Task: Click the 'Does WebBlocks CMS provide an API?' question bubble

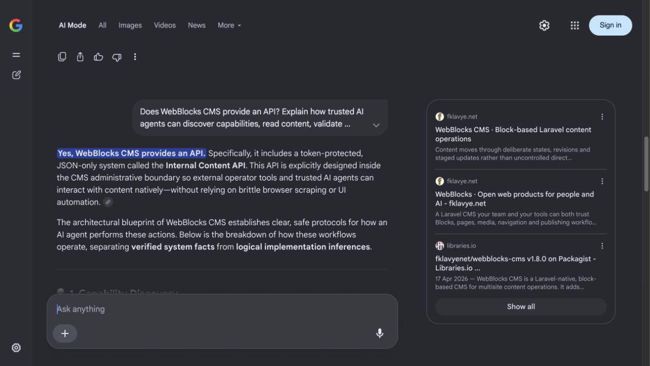Action: point(259,118)
